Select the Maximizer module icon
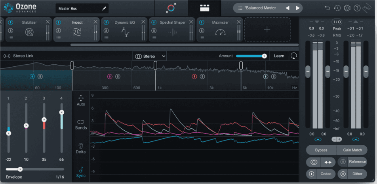The height and width of the screenshot is (184, 377). pyautogui.click(x=221, y=32)
